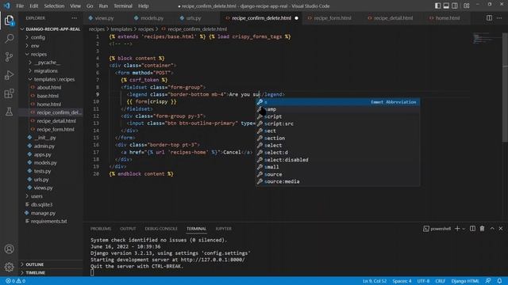Click unsaved dot on recipe_confirm_delete.html tab
Image resolution: width=508 pixels, height=285 pixels.
click(296, 18)
